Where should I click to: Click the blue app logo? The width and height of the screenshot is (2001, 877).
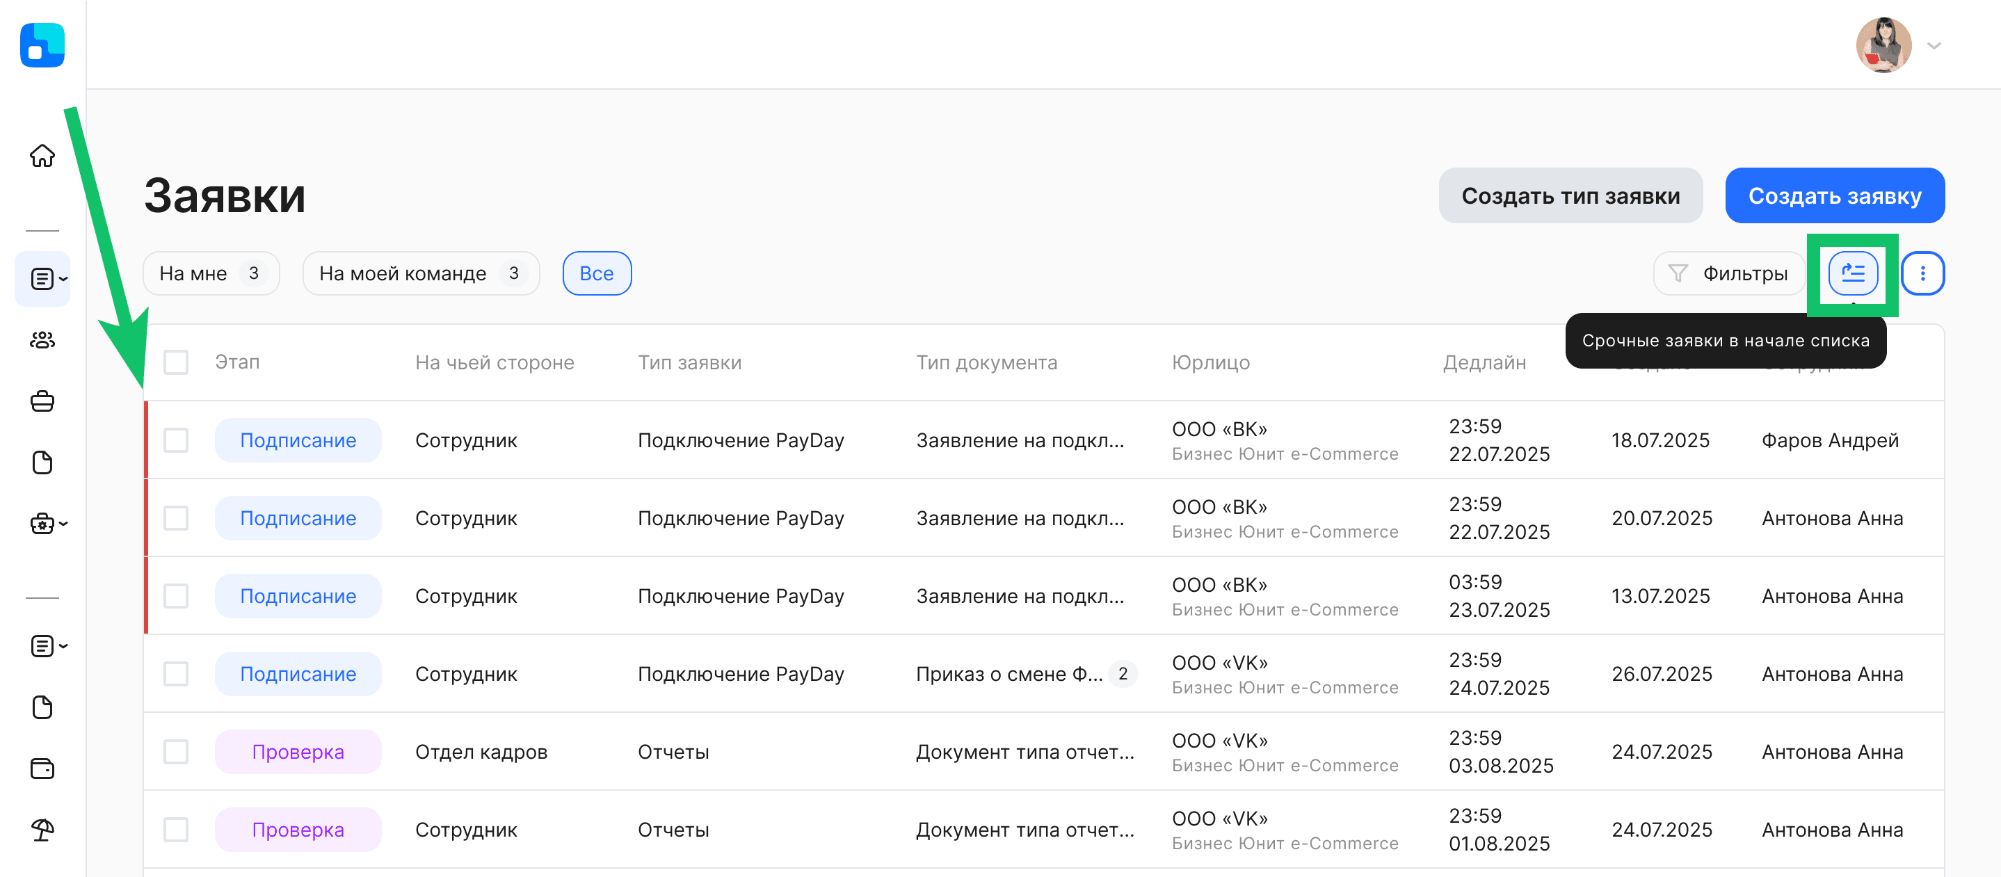[x=42, y=45]
